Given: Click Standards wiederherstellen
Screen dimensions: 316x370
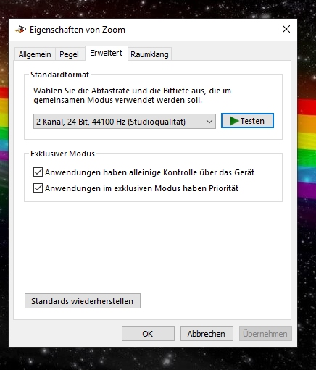Looking at the screenshot, I should coord(83,301).
